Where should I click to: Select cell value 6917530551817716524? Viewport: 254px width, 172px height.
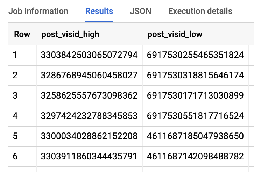pyautogui.click(x=195, y=116)
